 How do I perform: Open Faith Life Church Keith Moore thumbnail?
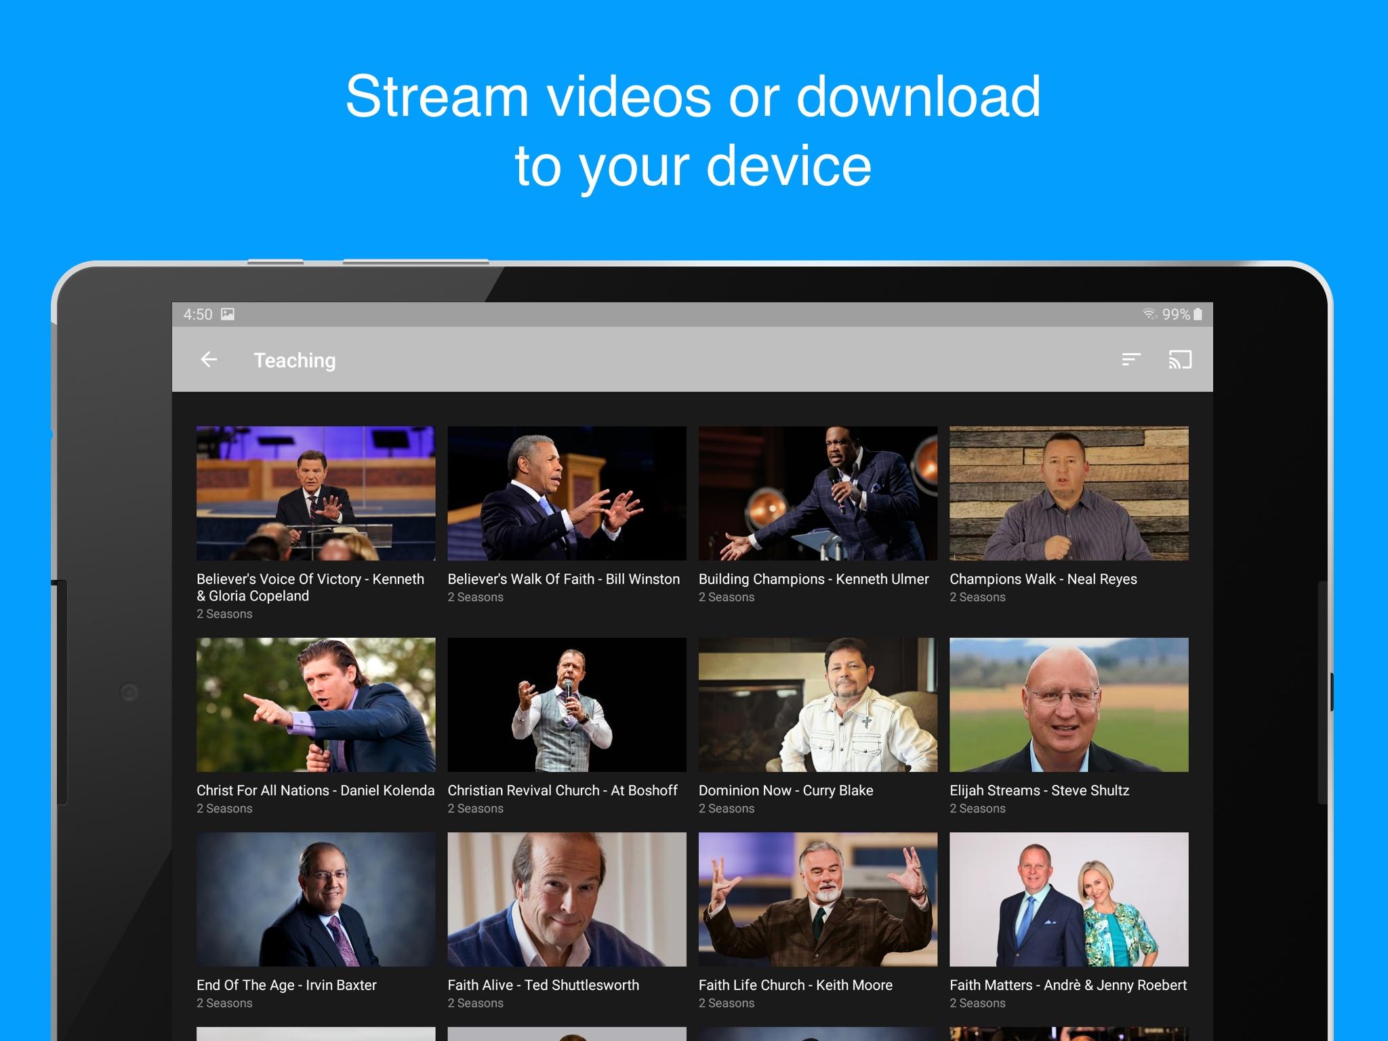[818, 899]
